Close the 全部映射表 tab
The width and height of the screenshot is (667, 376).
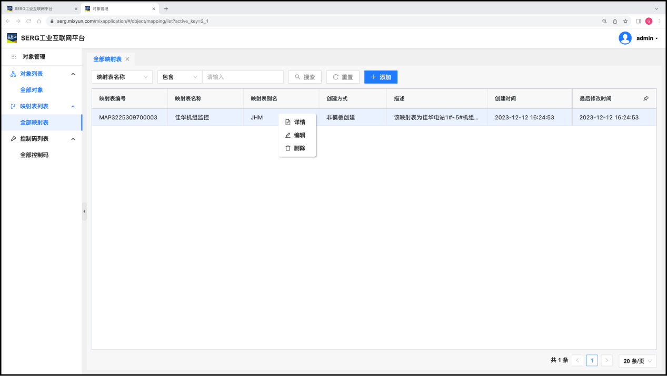pyautogui.click(x=127, y=59)
